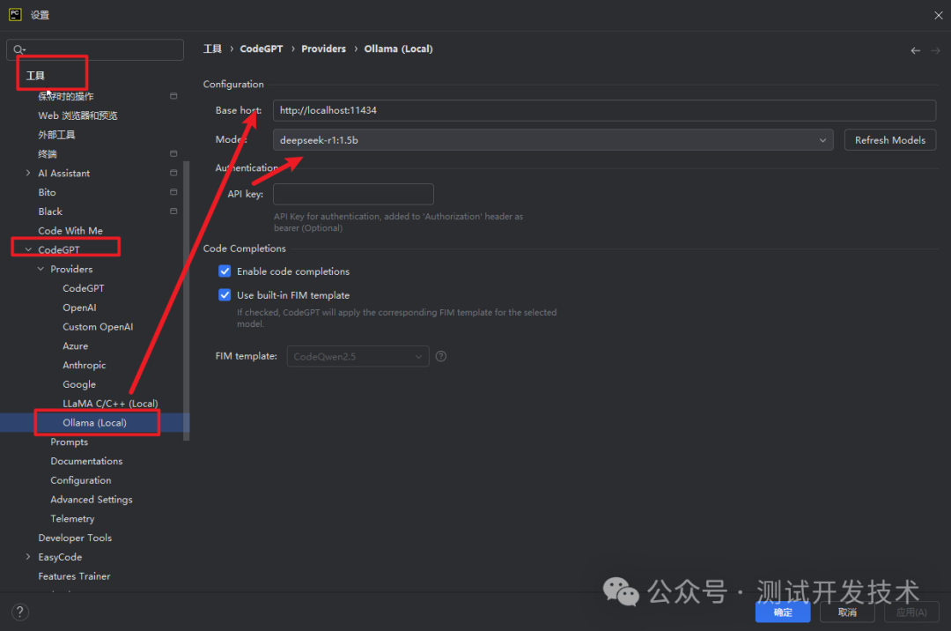Open the Documentations settings page

(86, 461)
